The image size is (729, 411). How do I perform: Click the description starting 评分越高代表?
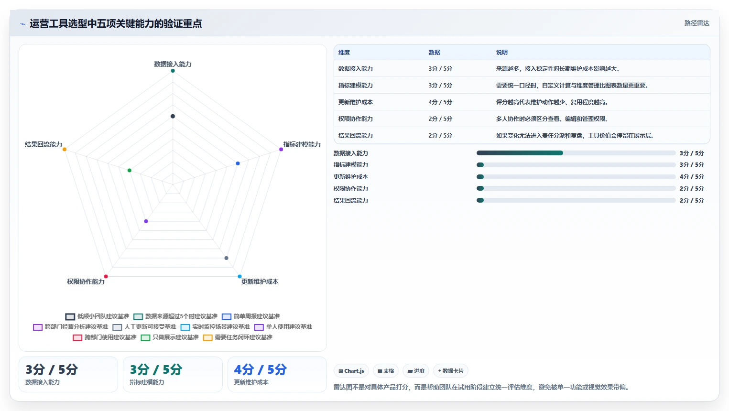click(x=552, y=102)
